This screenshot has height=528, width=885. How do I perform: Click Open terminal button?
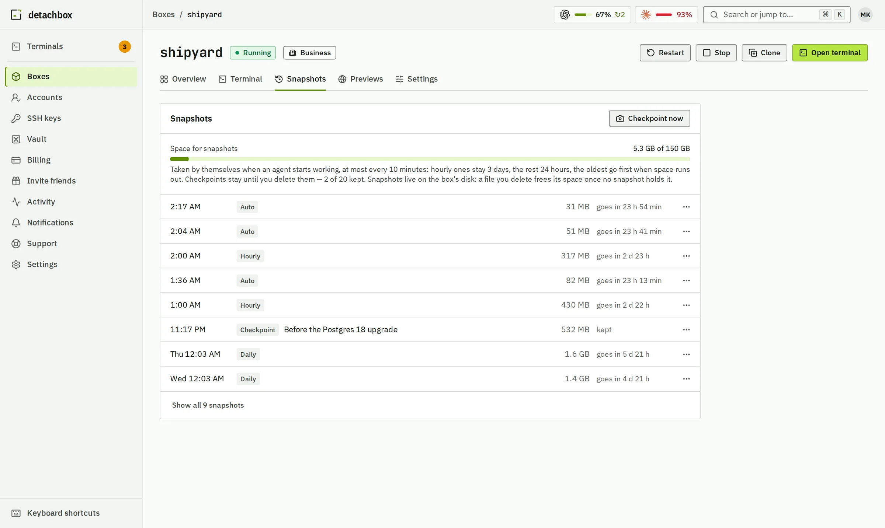[830, 53]
